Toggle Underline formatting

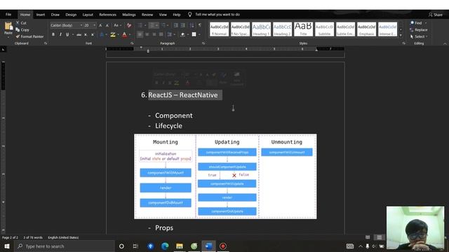67,34
